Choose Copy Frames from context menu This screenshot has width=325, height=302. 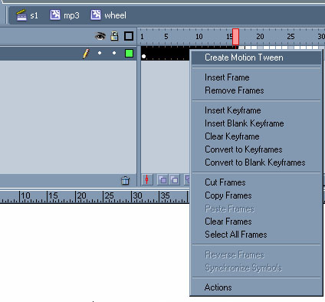[x=228, y=195]
